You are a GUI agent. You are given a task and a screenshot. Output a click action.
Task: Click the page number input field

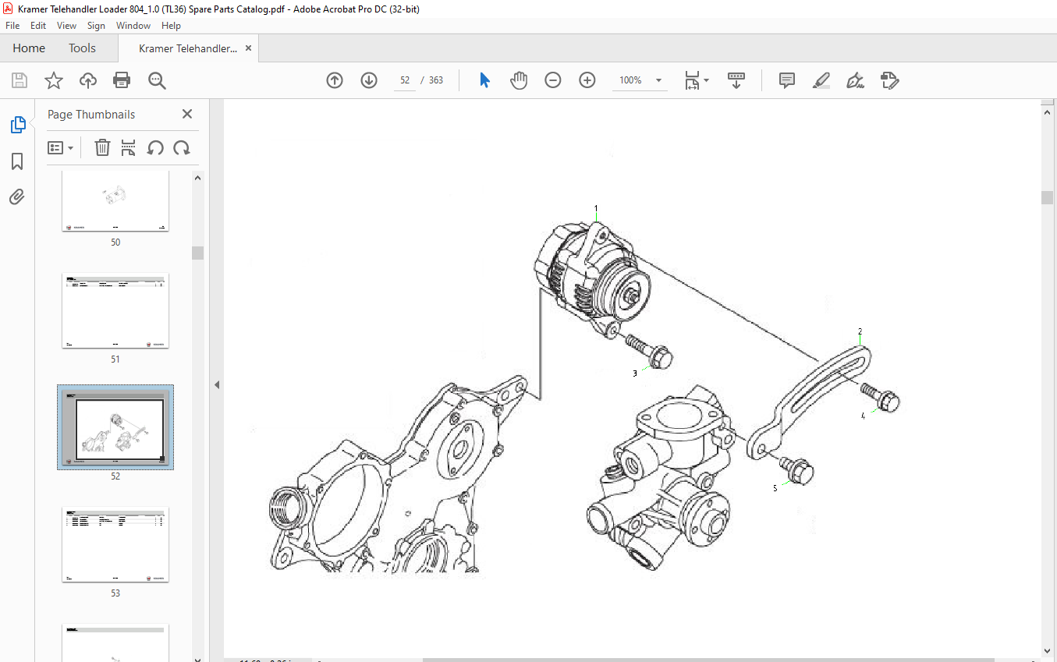point(405,80)
